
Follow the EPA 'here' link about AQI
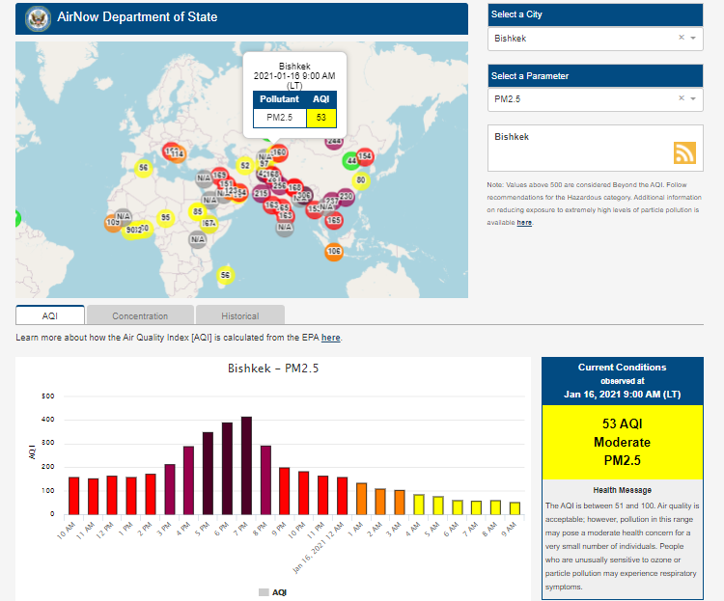pos(330,338)
